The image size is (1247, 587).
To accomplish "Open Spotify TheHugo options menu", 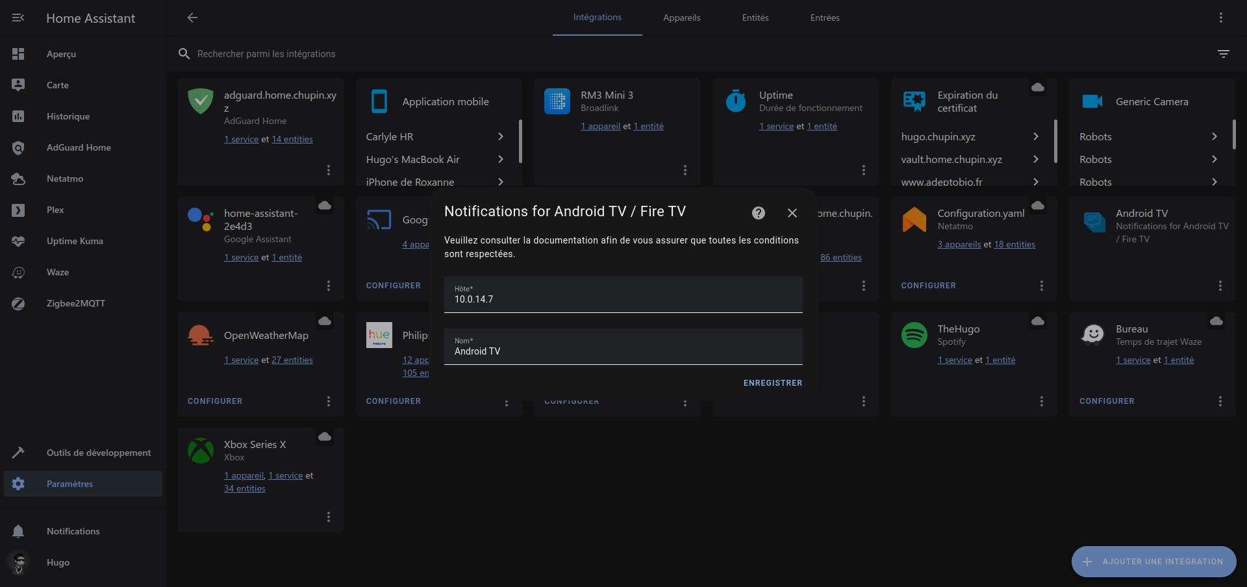I will pos(1042,401).
